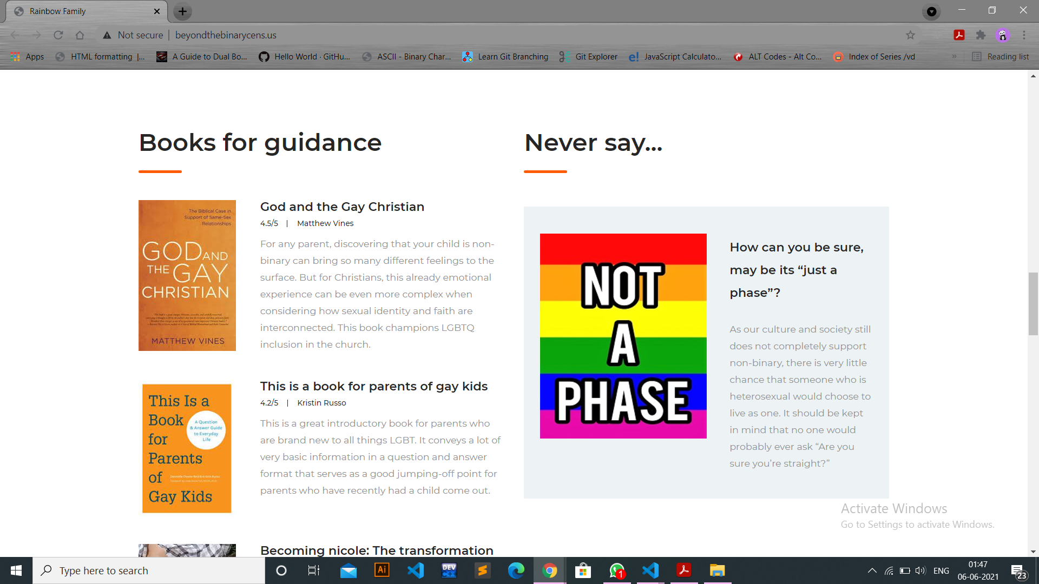Expand hidden system tray icons
The width and height of the screenshot is (1039, 584).
pos(872,570)
